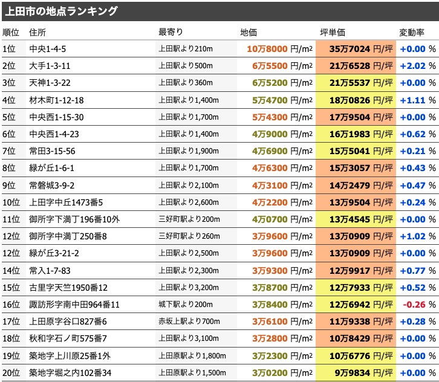Click the 順位 column header
Viewport: 439px width, 382px height.
click(x=11, y=33)
